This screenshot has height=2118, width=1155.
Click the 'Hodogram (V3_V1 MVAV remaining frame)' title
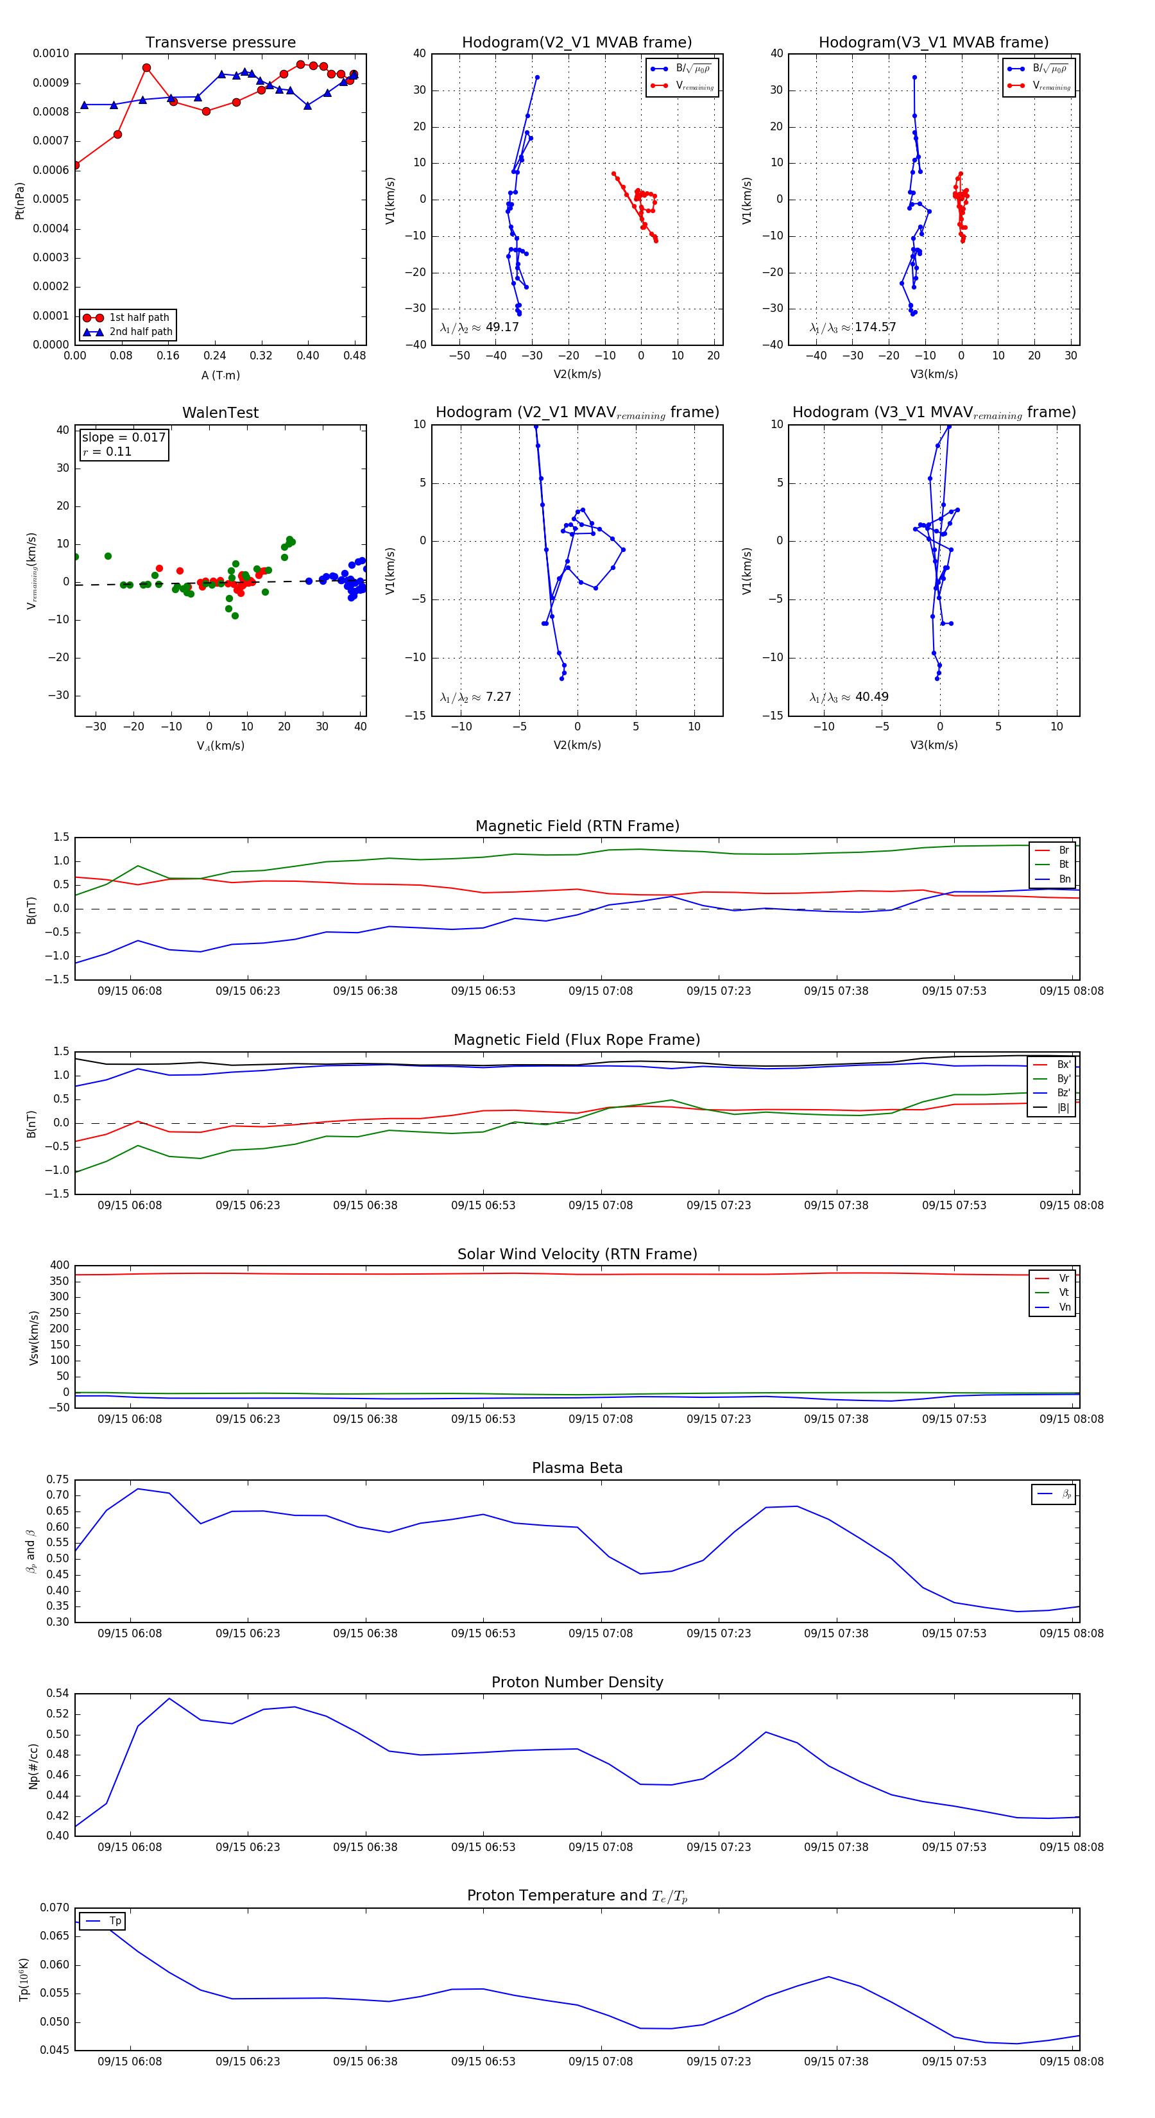point(934,413)
